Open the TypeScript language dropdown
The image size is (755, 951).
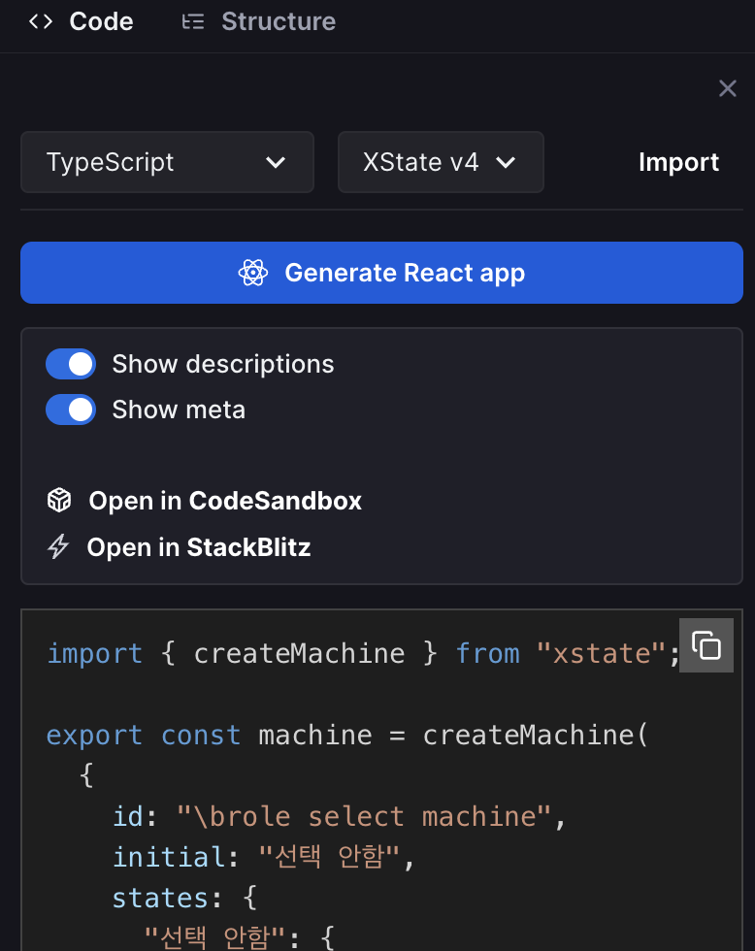point(167,162)
